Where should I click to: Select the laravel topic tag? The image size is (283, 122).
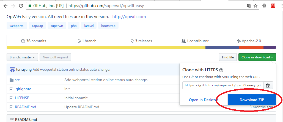[x=89, y=26]
